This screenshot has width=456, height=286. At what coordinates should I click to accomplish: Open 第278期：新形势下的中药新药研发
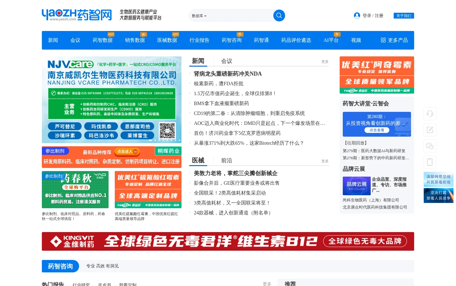click(376, 158)
